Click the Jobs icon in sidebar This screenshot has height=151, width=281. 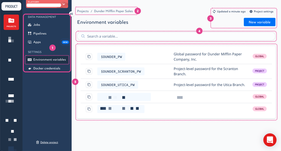pos(30,25)
